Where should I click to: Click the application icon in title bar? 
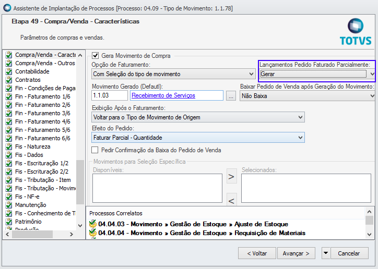coord(7,8)
